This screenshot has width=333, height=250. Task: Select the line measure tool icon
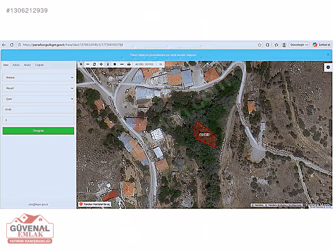tap(122, 64)
